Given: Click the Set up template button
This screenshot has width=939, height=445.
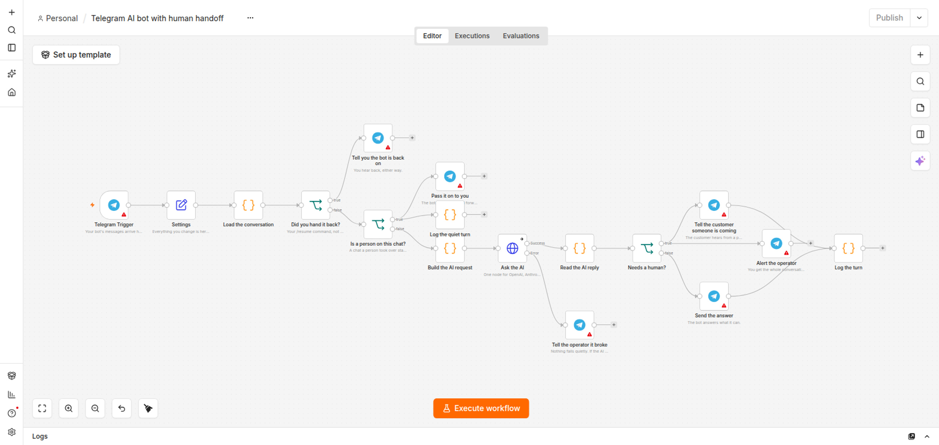Looking at the screenshot, I should [76, 55].
